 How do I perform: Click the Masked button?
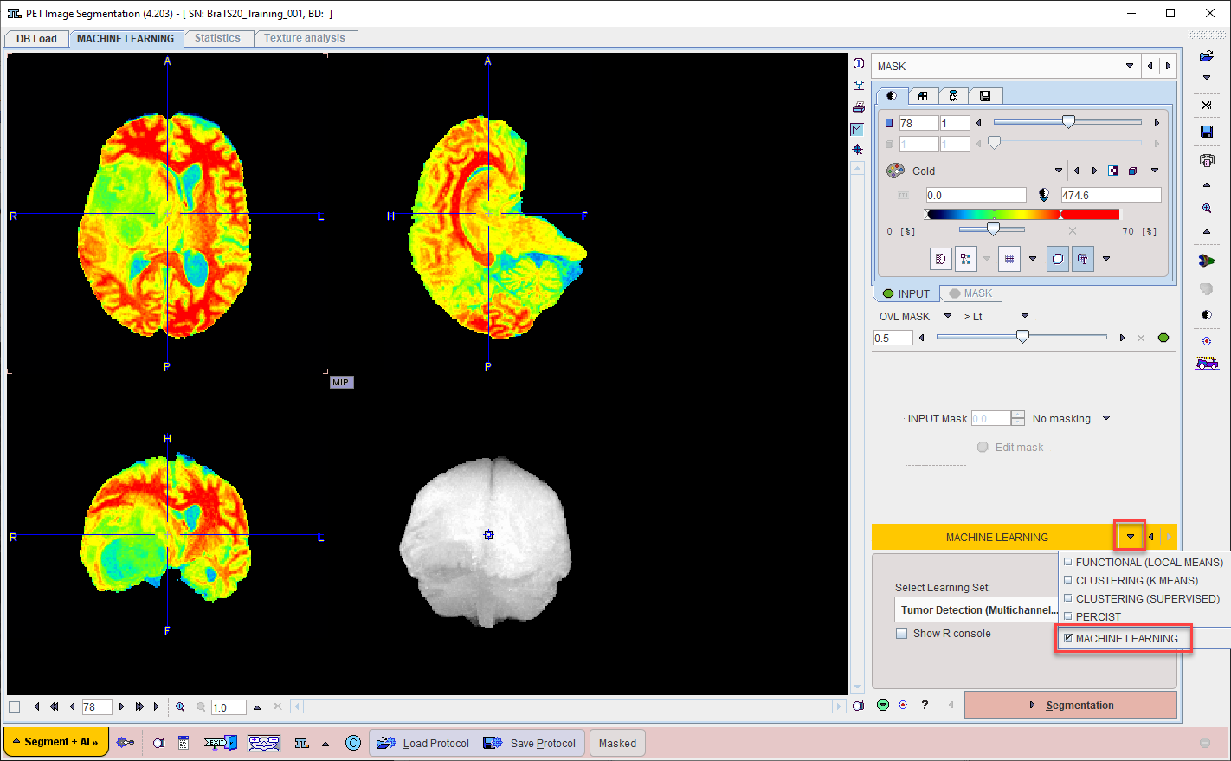tap(617, 743)
